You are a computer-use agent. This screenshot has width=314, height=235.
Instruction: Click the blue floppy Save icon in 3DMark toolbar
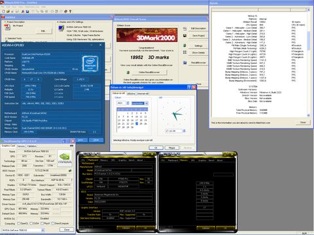click(27, 11)
